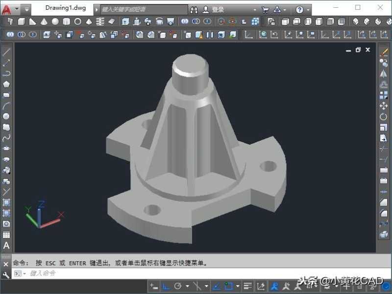The height and width of the screenshot is (294, 392).
Task: Click the 登录 sign-in button
Action: click(218, 9)
